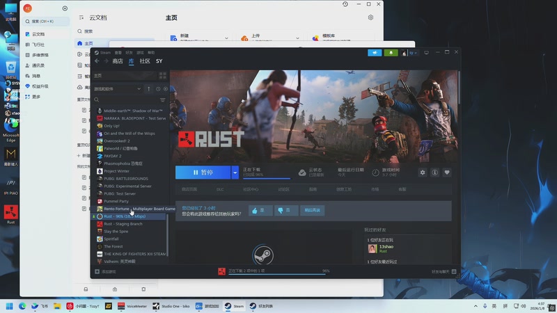Open Rust game settings gear icon
Screen dimensions: 557x313
point(423,172)
